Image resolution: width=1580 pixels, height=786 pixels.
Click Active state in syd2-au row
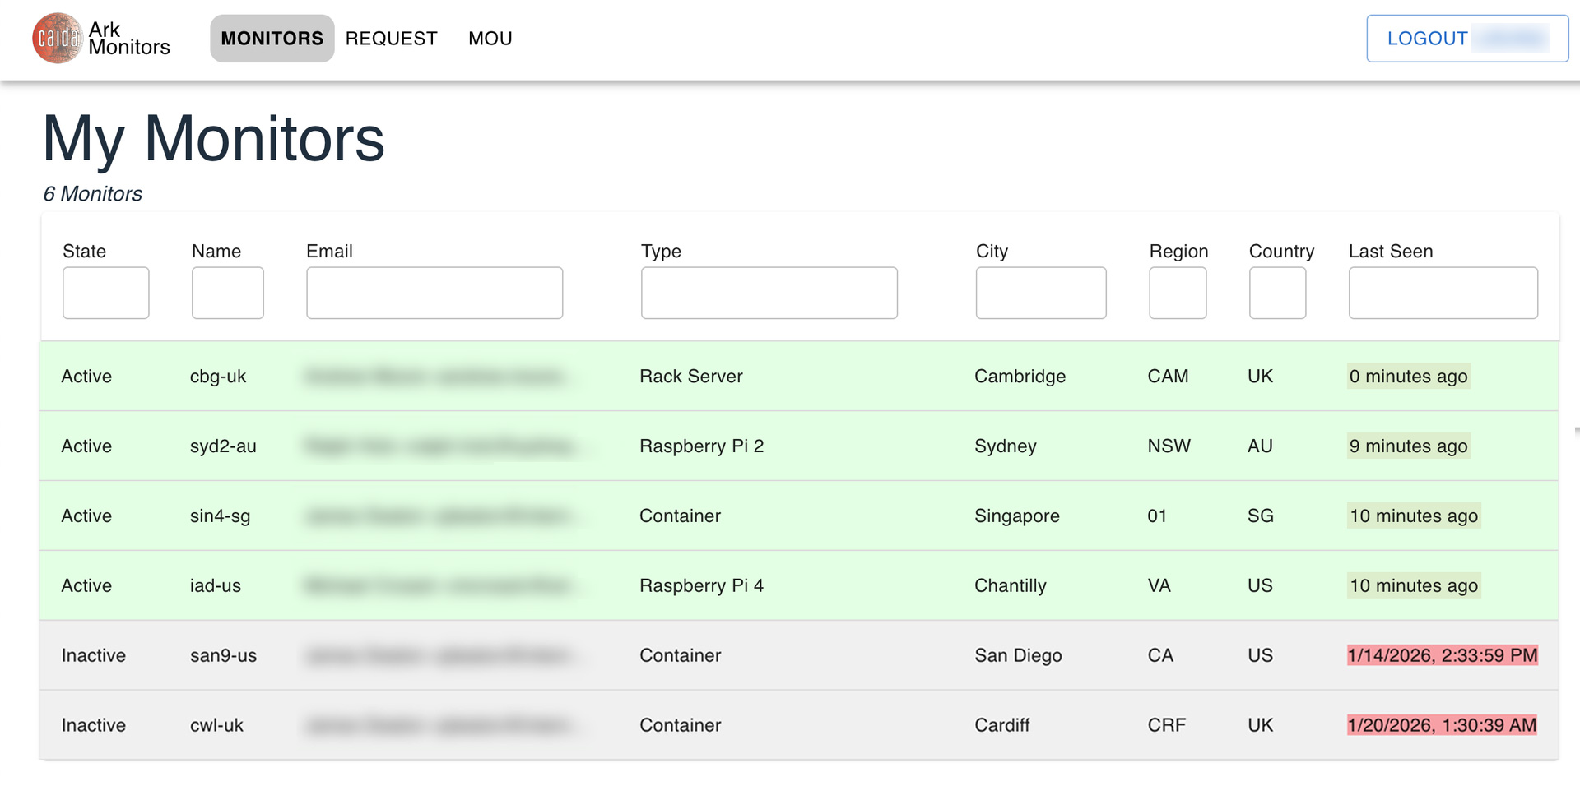coord(86,446)
